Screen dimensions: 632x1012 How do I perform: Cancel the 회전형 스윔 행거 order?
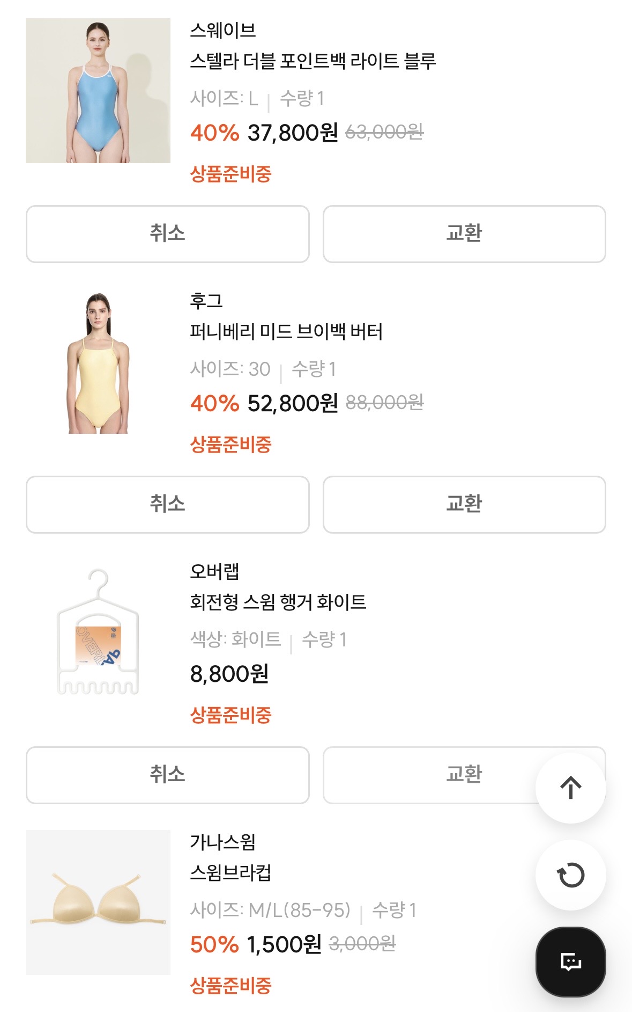167,775
